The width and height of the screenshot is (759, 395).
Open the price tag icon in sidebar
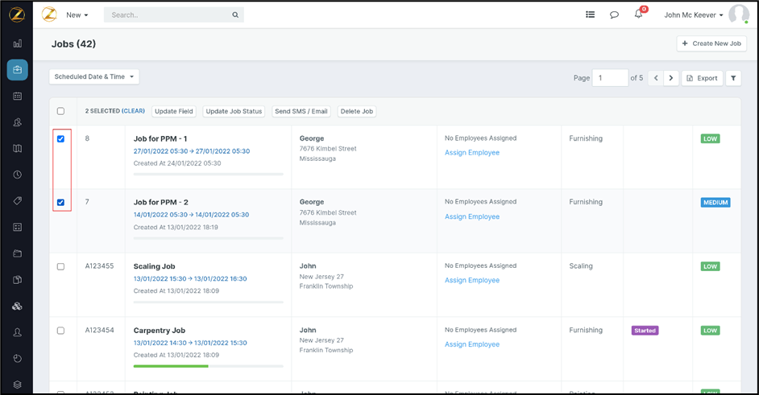click(x=17, y=201)
